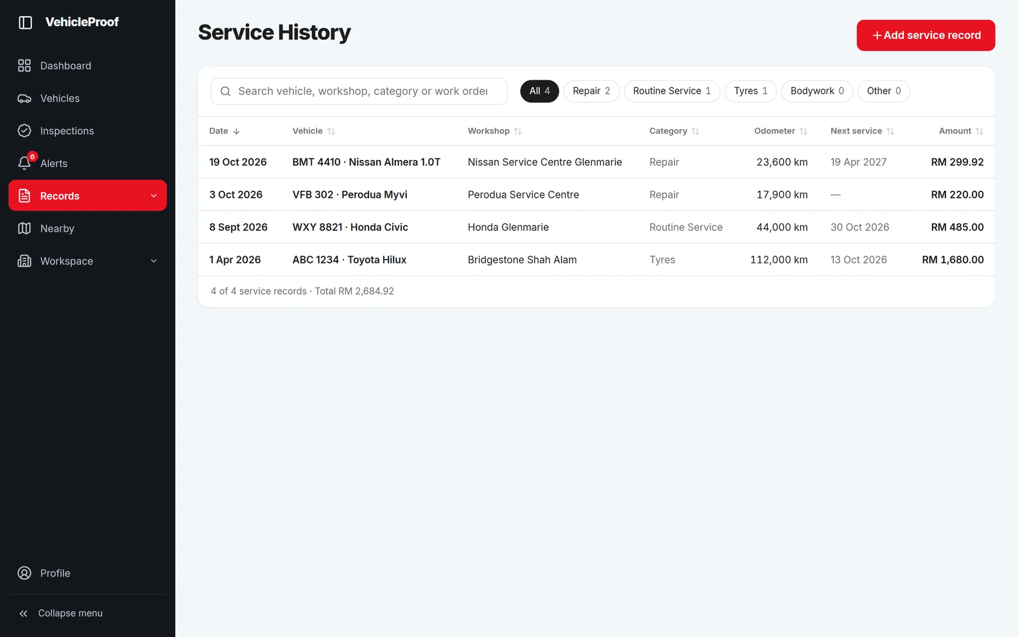Sort table by Category column arrows
Viewport: 1018px width, 637px height.
tap(695, 131)
